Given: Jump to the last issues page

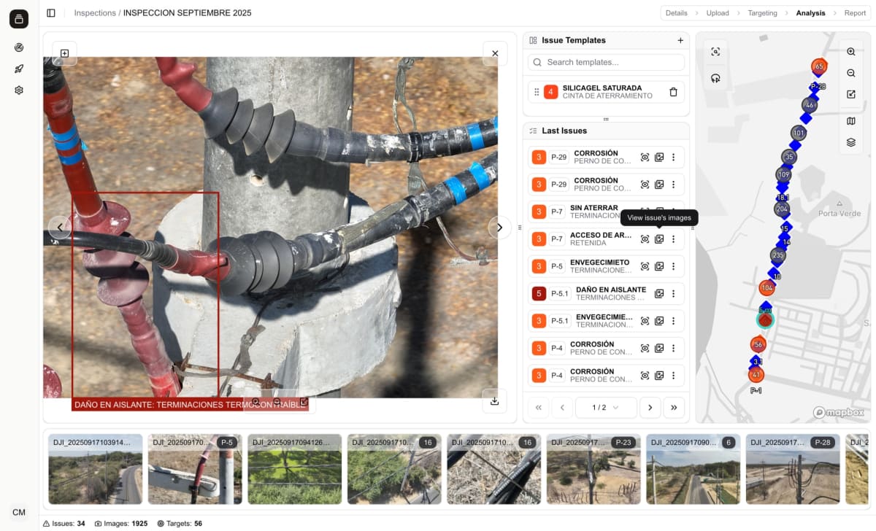Looking at the screenshot, I should [x=674, y=408].
